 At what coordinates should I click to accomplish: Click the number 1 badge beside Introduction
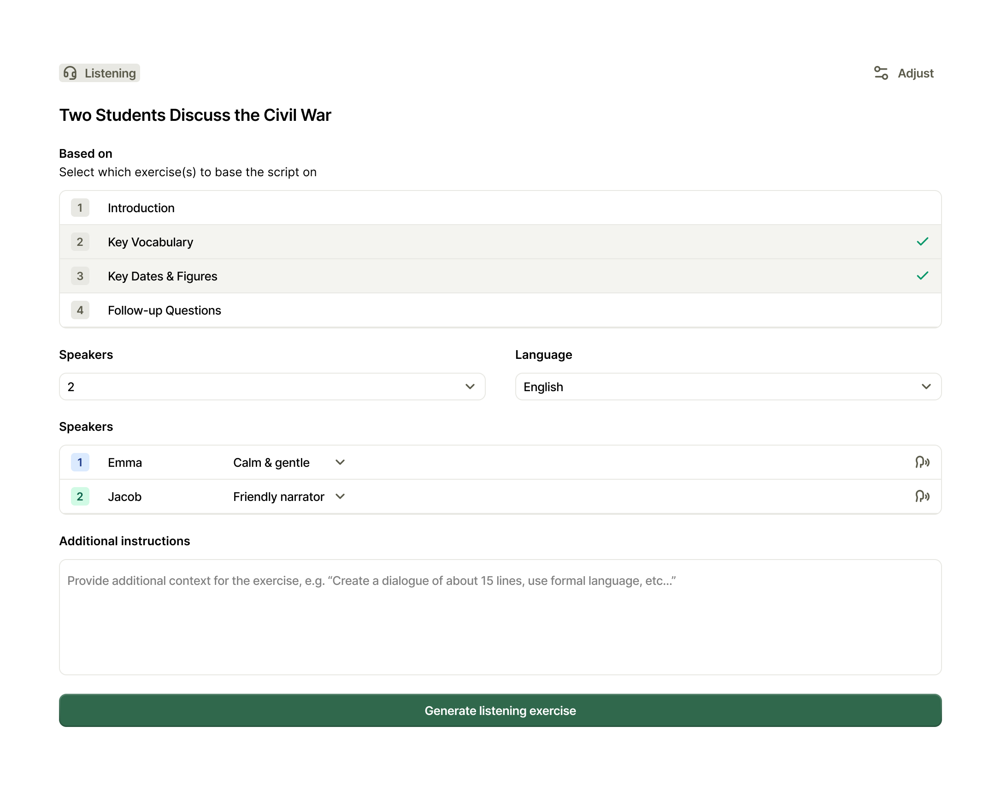[x=80, y=208]
